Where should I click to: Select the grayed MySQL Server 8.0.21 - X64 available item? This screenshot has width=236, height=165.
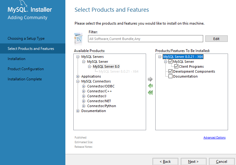(118, 71)
